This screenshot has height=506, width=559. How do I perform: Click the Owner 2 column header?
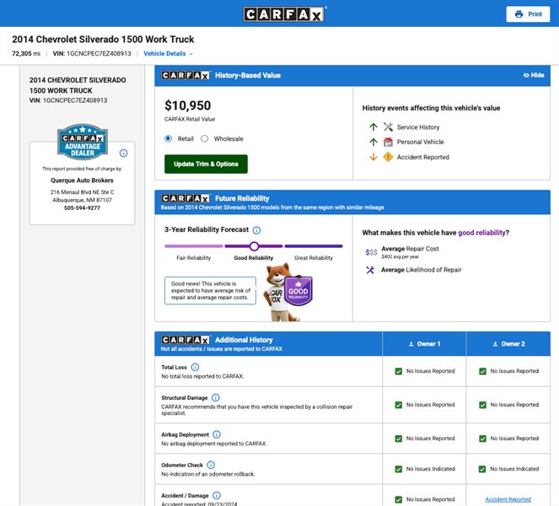[x=508, y=344]
